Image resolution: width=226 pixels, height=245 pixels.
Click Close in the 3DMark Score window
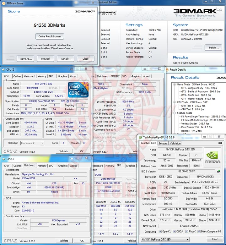[x=85, y=59]
